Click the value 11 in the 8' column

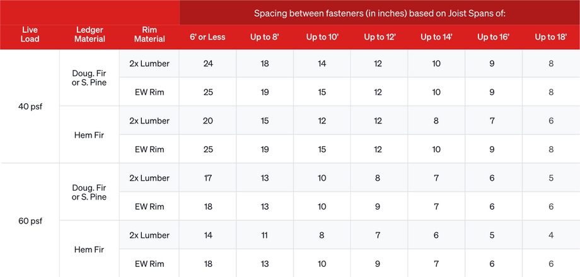tap(265, 235)
